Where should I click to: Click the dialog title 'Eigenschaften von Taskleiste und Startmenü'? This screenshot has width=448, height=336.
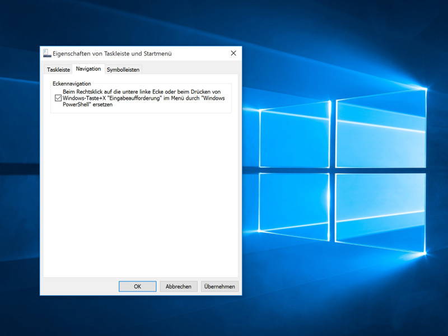(112, 53)
